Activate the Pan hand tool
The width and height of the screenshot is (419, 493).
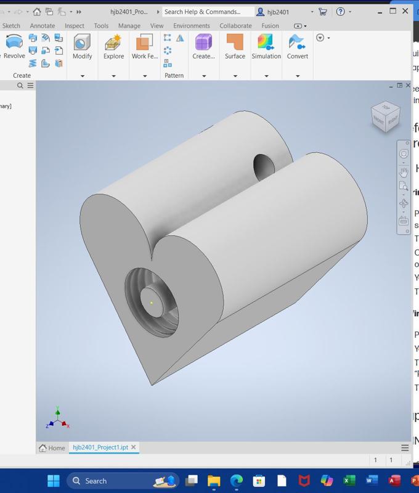pyautogui.click(x=404, y=172)
